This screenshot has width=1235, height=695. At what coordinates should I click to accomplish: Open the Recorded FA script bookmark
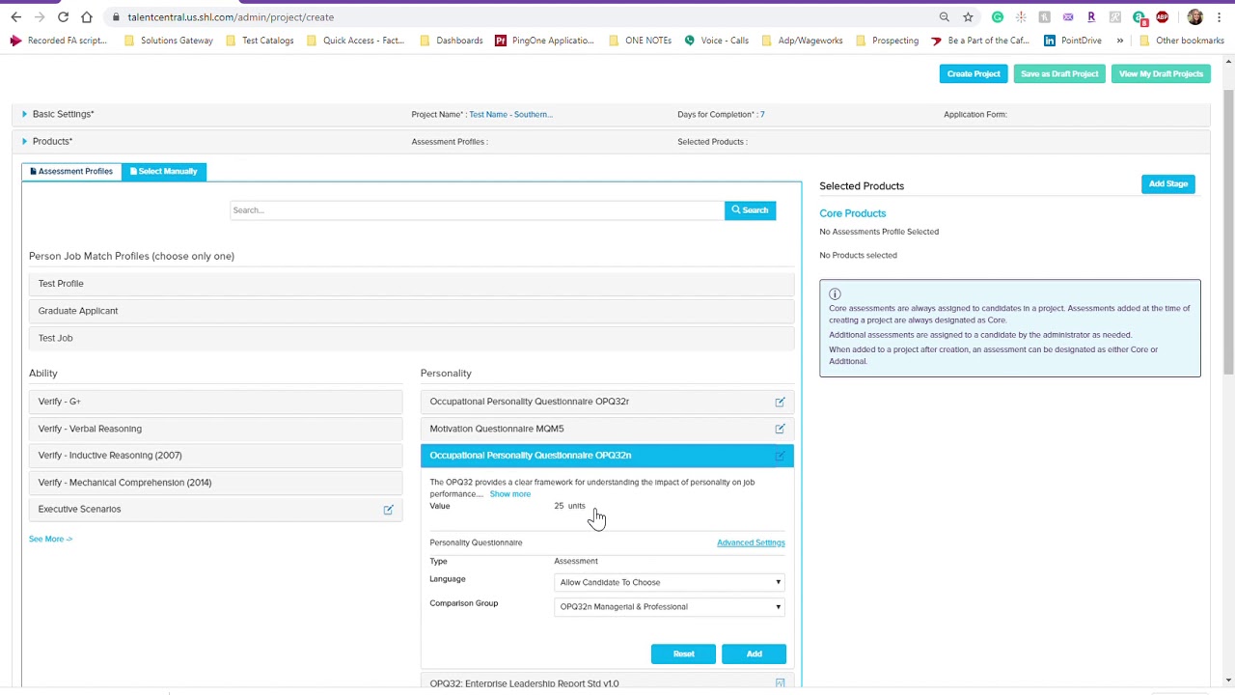tap(59, 41)
